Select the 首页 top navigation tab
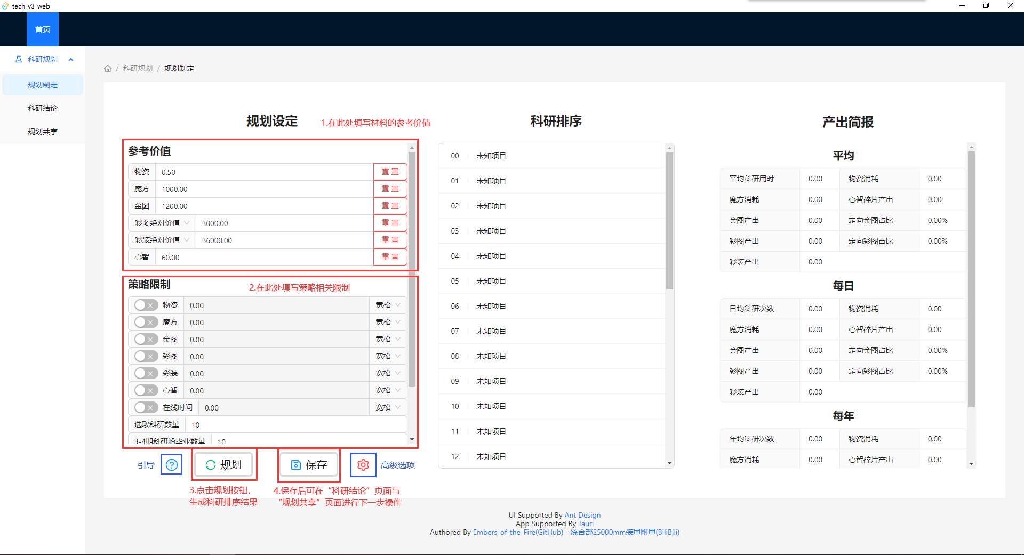Image resolution: width=1024 pixels, height=555 pixels. coord(43,29)
